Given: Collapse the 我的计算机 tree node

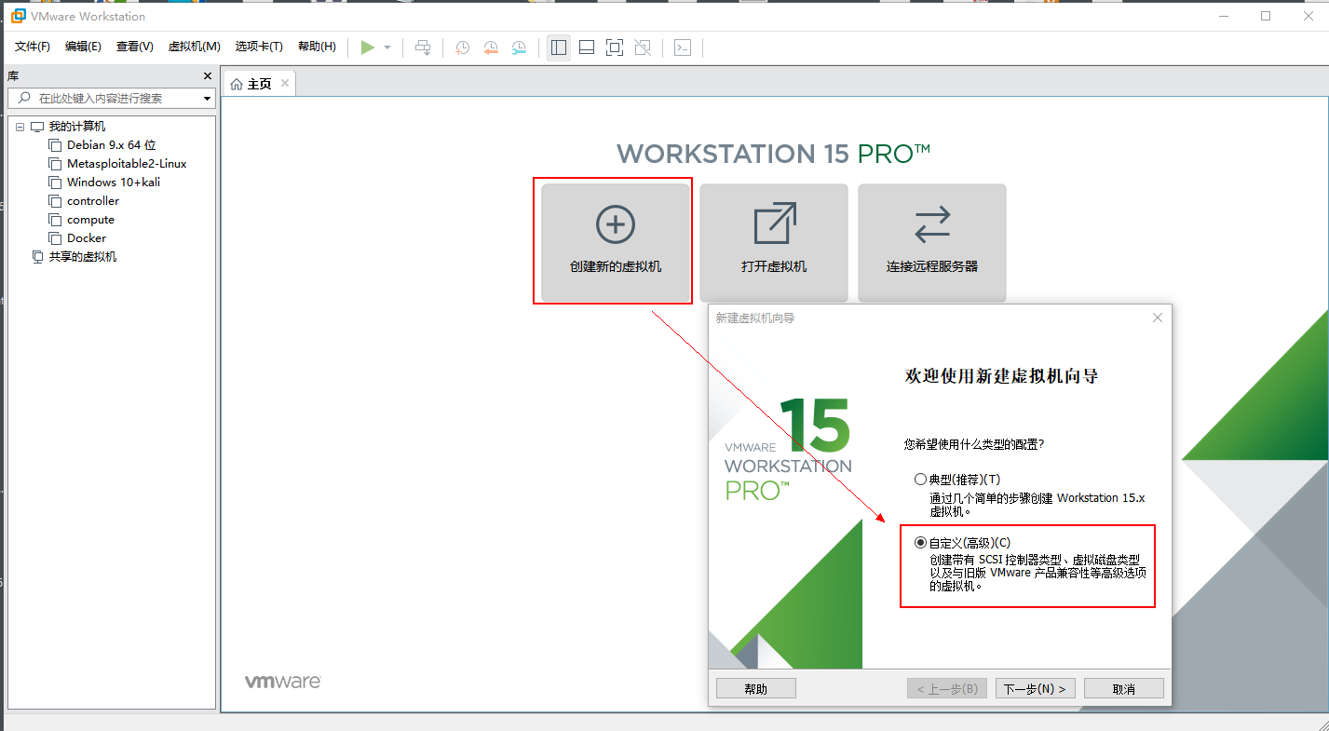Looking at the screenshot, I should (x=20, y=127).
